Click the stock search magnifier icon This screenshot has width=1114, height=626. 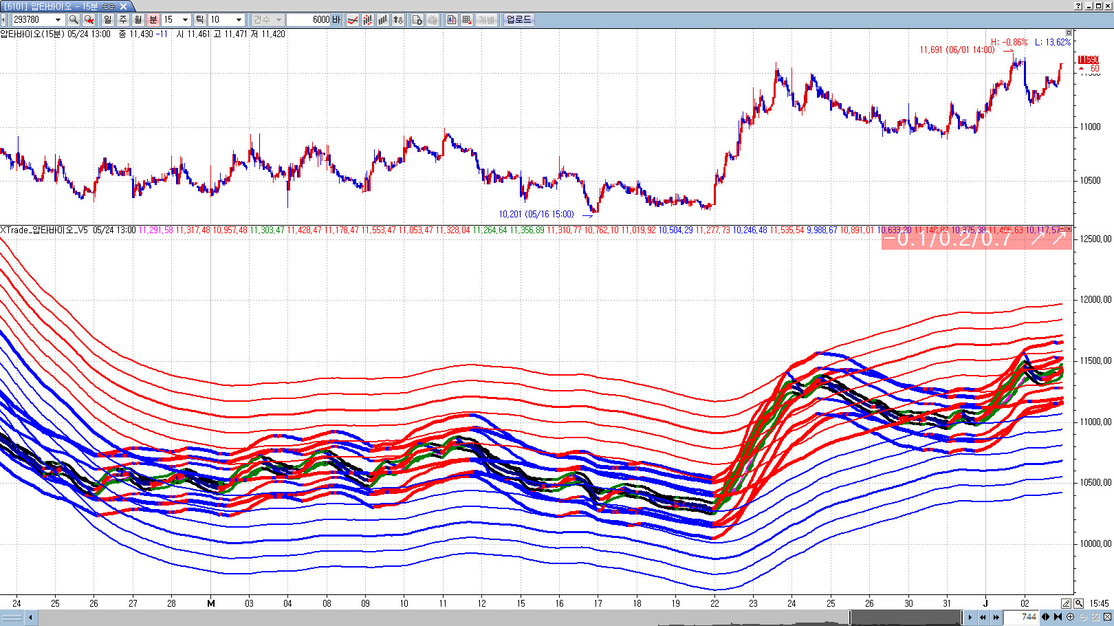[x=74, y=20]
